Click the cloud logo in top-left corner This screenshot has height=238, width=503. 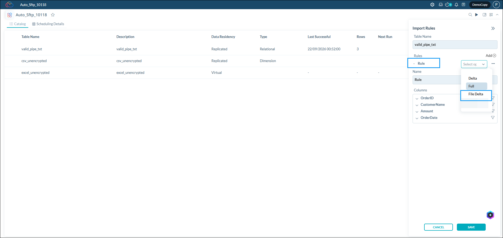pos(9,4)
